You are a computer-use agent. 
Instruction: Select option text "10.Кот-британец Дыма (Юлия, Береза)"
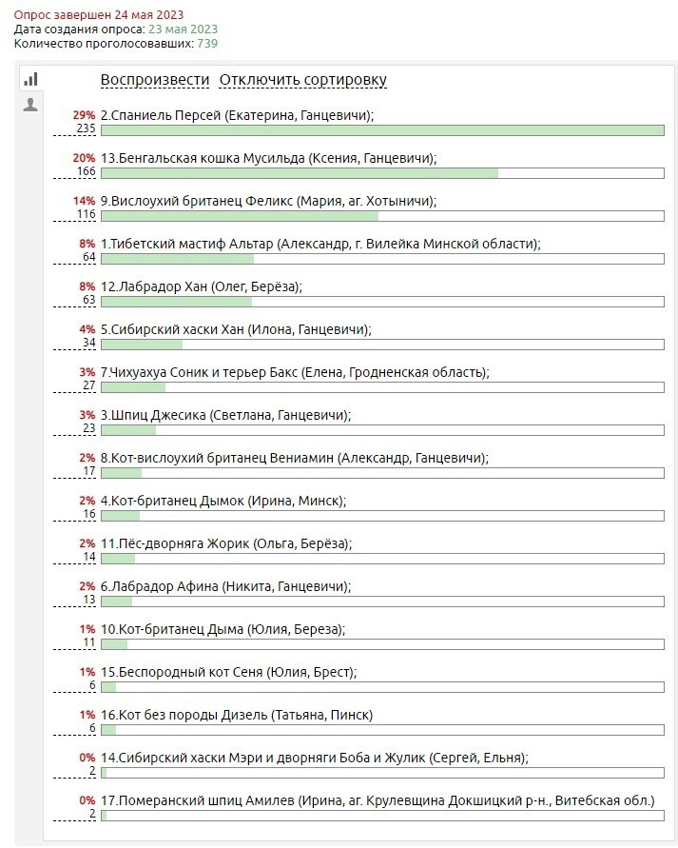tap(222, 628)
